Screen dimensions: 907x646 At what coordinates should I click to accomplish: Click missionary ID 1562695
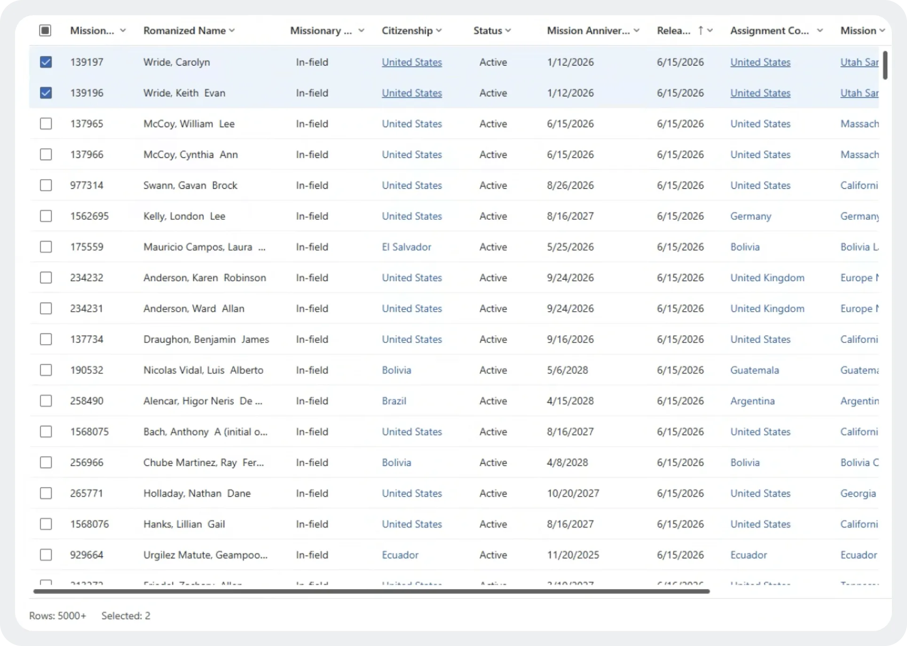(x=89, y=216)
